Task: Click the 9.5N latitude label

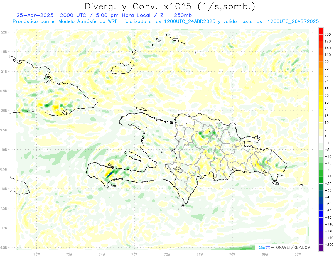Action: coord(4,130)
